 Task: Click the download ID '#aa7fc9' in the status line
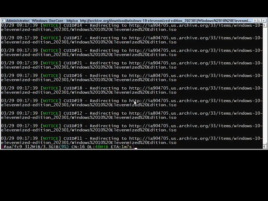coord(13,147)
